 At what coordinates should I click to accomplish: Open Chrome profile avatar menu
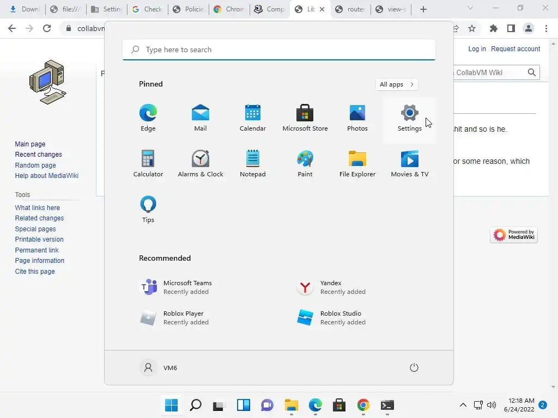pos(529,28)
